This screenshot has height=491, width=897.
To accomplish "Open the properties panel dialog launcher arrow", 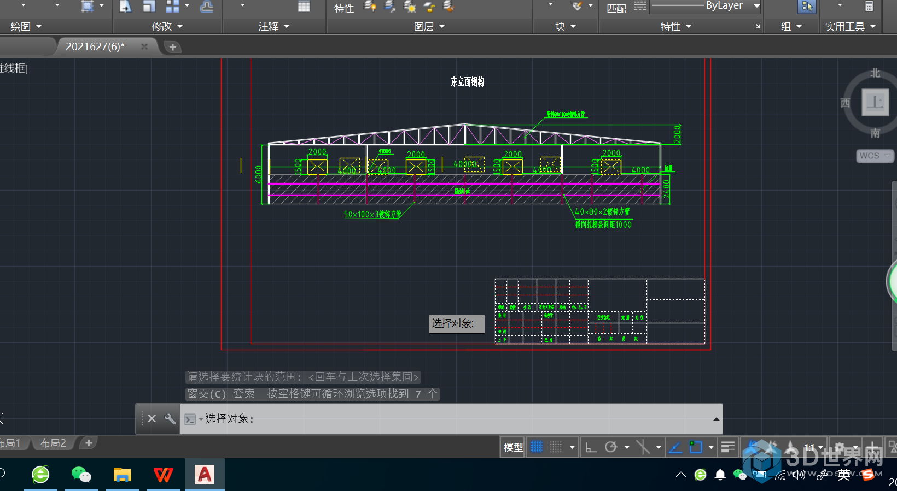I will click(758, 26).
